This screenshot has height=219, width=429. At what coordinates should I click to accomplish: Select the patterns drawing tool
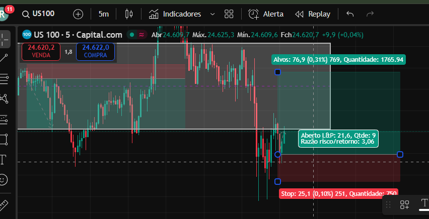[4, 98]
